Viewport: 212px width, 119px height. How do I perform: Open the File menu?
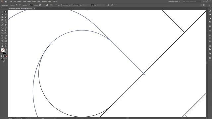[x=11, y=1]
